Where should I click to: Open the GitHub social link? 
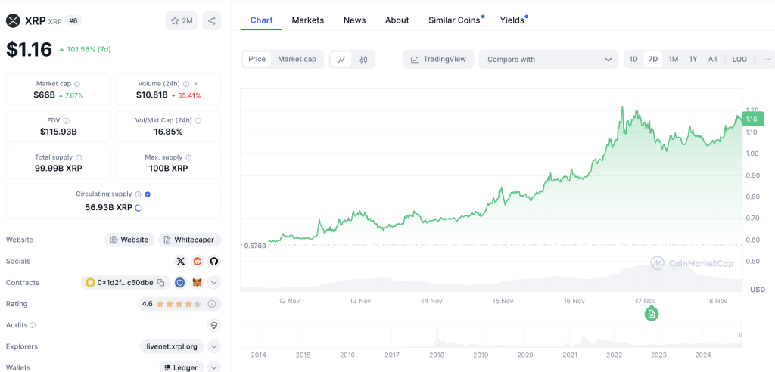(x=213, y=262)
